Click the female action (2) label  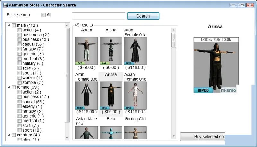coord(32,92)
